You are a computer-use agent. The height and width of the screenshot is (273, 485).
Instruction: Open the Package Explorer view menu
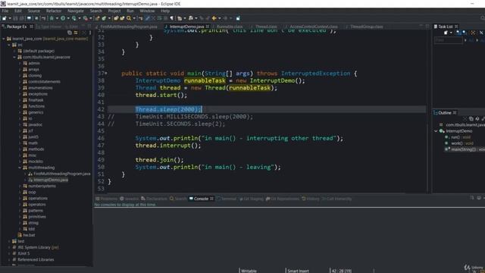90,33
